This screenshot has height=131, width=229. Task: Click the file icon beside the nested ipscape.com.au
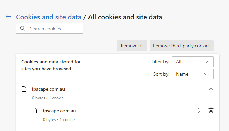(35, 111)
